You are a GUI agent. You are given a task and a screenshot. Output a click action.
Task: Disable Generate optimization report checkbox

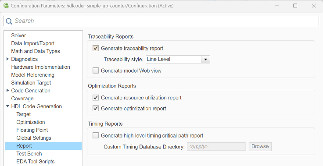[x=96, y=109]
